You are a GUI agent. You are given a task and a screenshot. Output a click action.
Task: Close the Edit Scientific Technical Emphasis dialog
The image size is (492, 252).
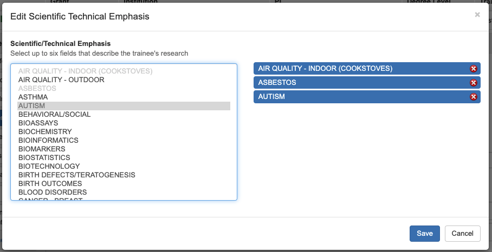pyautogui.click(x=477, y=15)
